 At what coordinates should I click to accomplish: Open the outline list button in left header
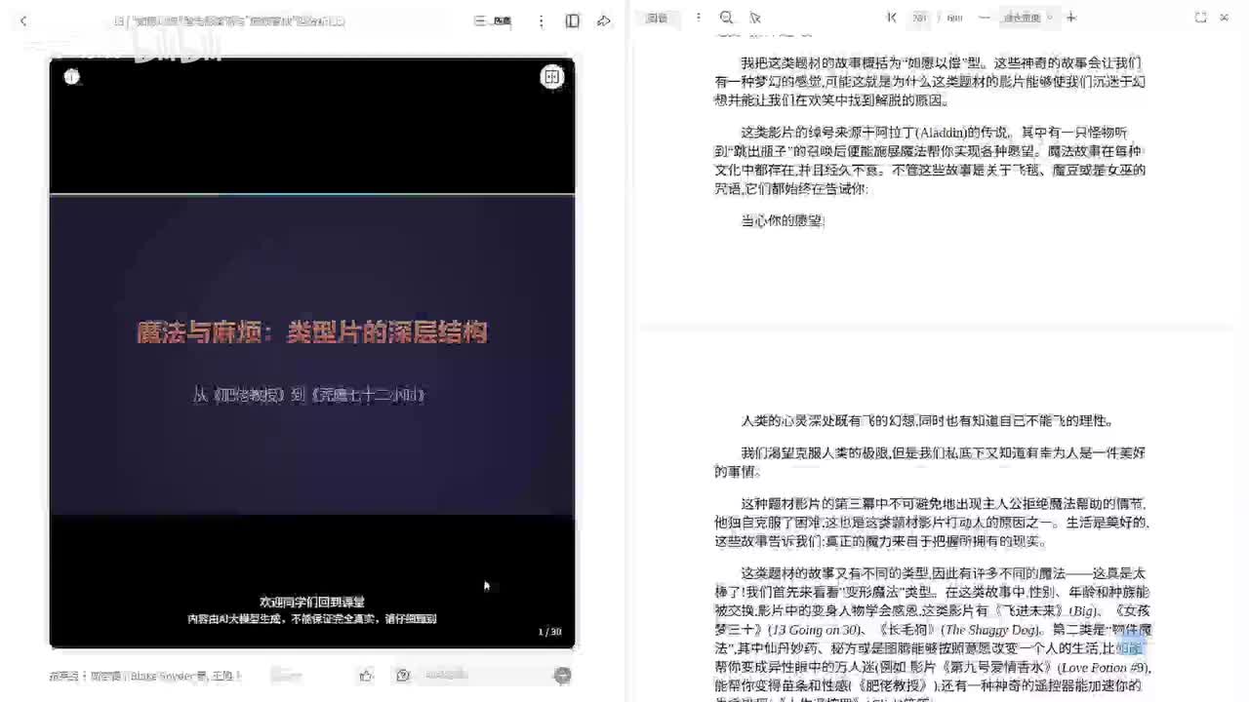coord(492,20)
